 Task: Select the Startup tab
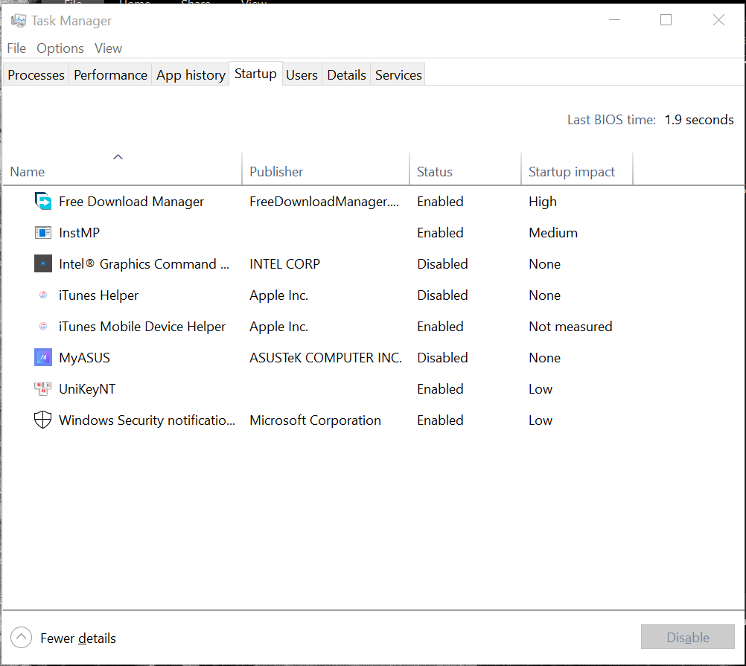click(x=255, y=74)
